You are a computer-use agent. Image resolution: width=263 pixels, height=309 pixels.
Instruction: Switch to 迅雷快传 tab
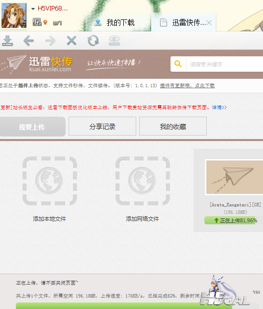[x=183, y=22]
